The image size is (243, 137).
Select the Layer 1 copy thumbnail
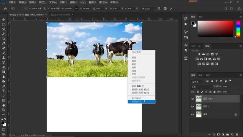coord(199,99)
